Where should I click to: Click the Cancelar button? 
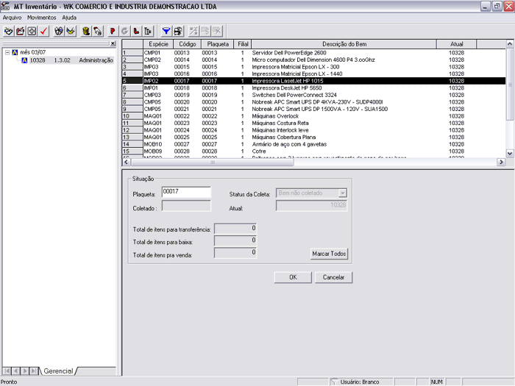point(334,277)
